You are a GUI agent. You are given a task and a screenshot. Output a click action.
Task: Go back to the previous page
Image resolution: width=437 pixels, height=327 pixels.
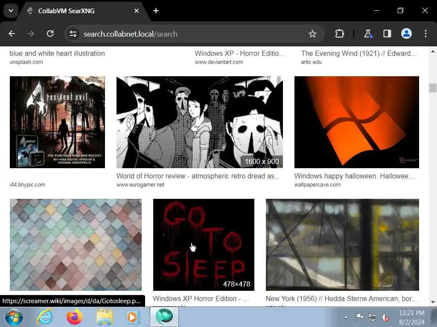pos(12,34)
